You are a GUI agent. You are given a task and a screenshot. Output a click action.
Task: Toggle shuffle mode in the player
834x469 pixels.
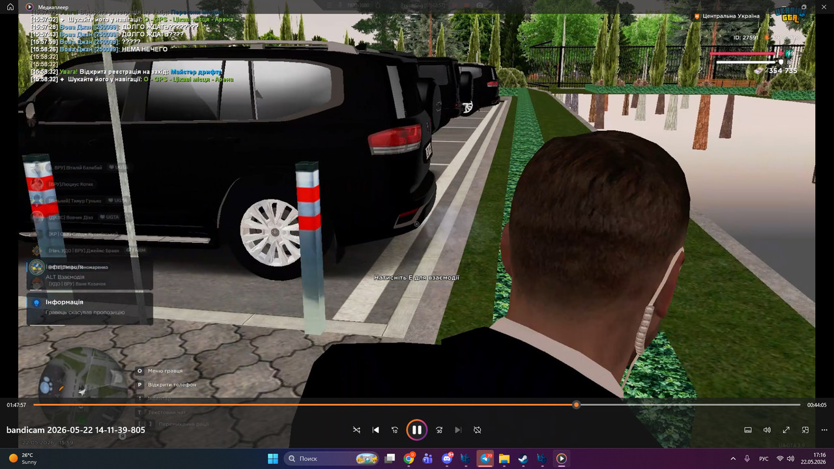[x=356, y=430]
